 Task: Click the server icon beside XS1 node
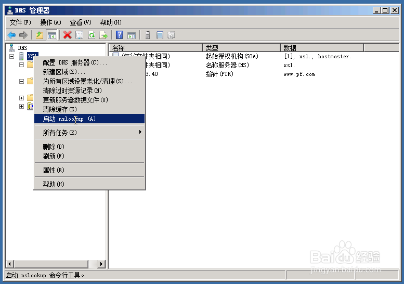pyautogui.click(x=22, y=56)
